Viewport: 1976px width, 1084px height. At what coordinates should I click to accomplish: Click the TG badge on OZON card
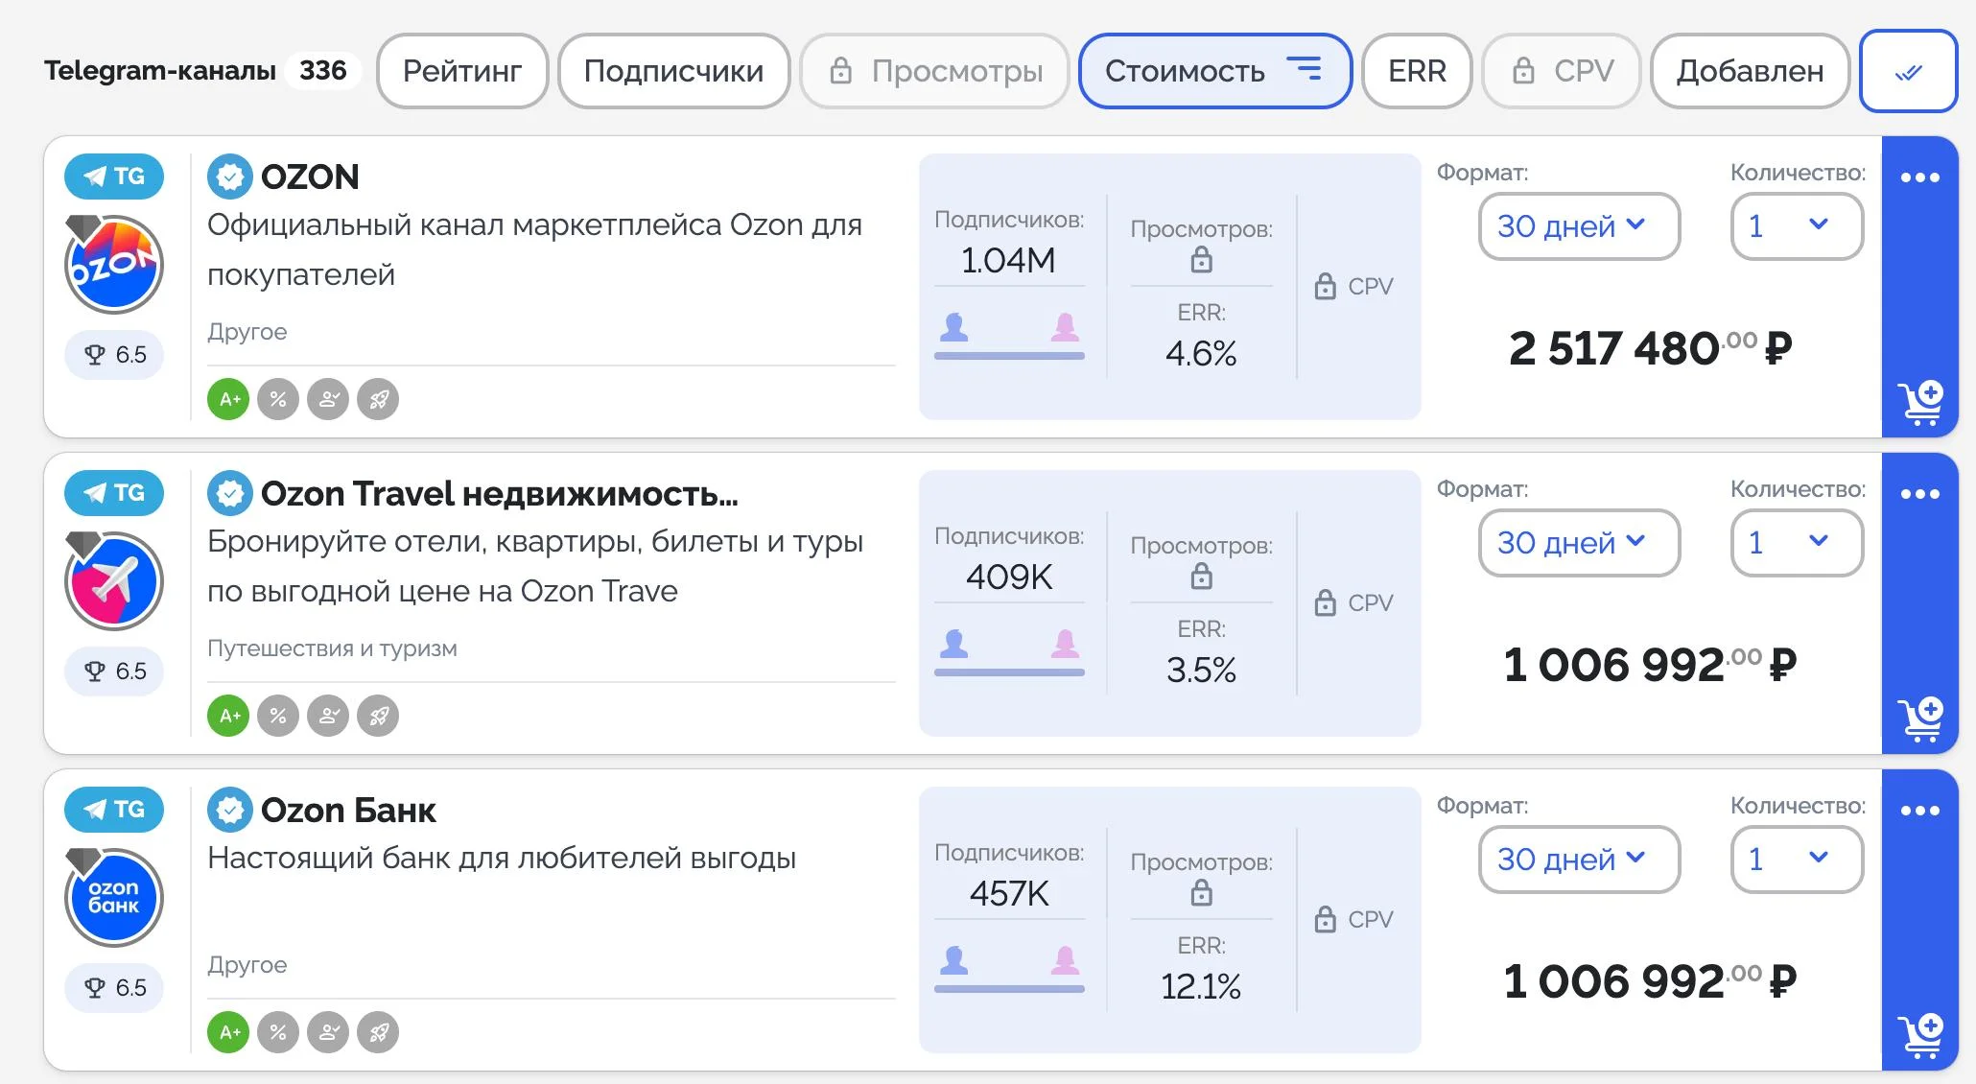pos(114,177)
